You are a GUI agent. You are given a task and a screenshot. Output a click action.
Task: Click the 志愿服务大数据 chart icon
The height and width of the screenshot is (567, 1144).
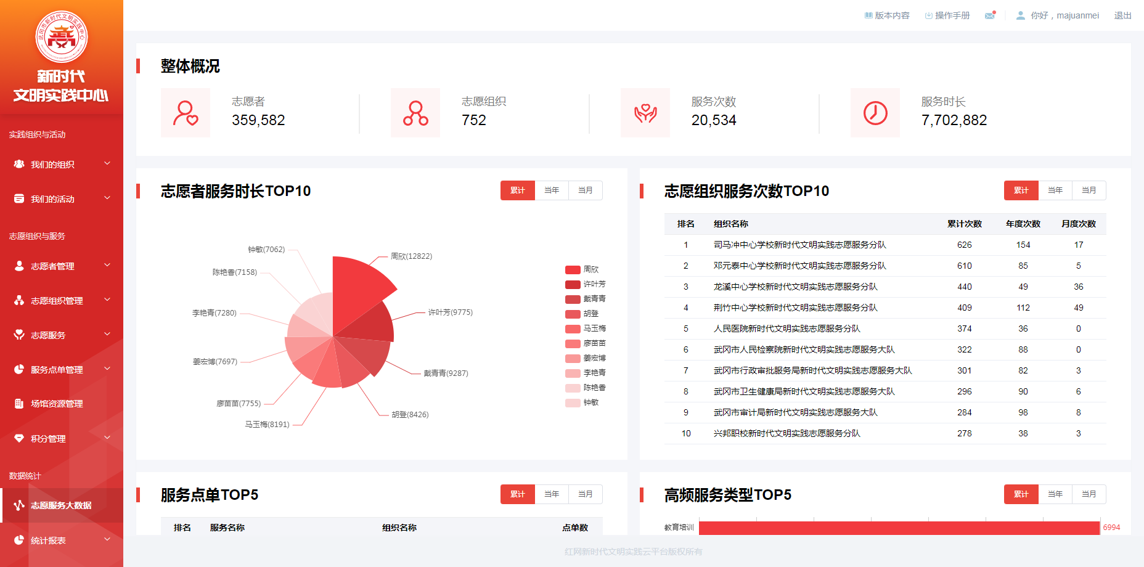point(19,505)
